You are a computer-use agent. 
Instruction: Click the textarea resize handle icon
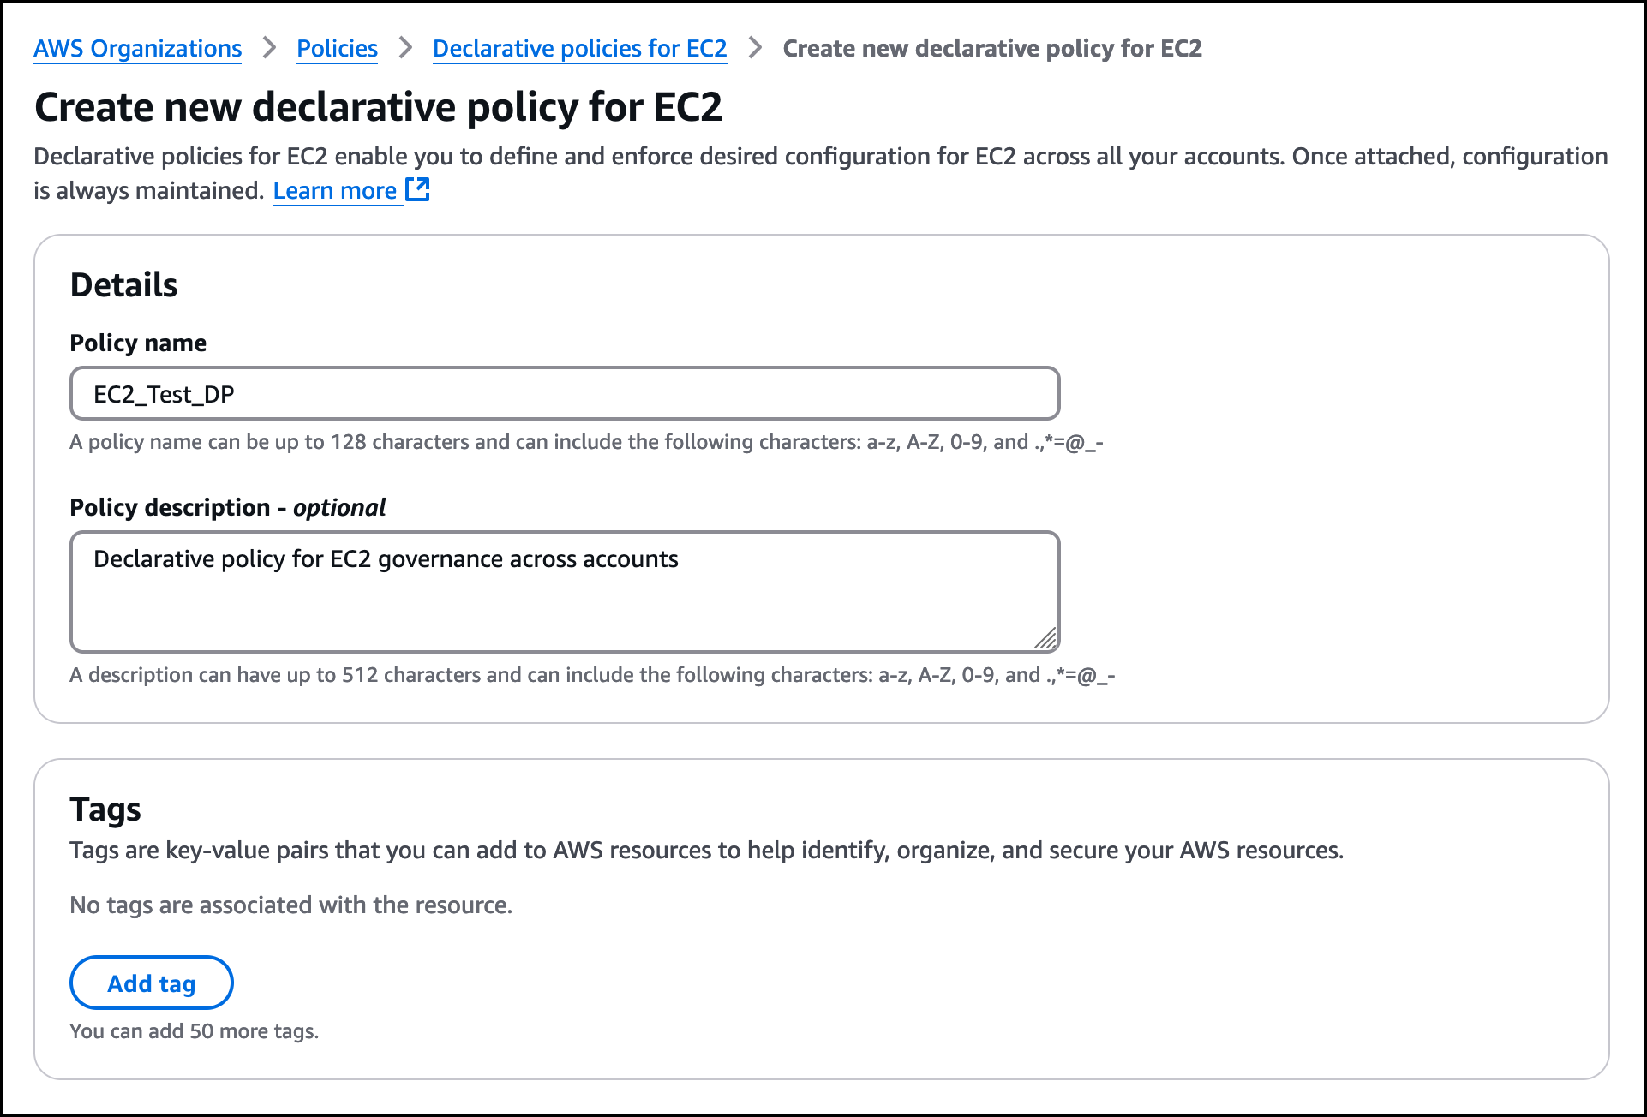[1045, 638]
